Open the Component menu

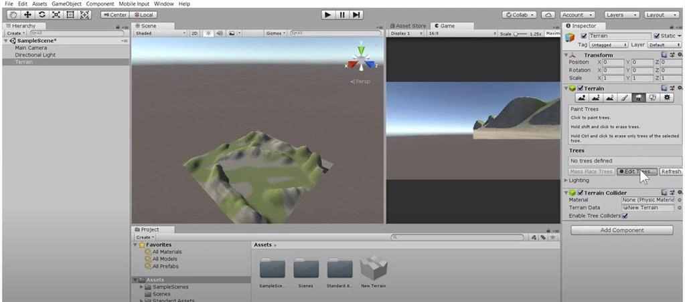click(x=100, y=3)
